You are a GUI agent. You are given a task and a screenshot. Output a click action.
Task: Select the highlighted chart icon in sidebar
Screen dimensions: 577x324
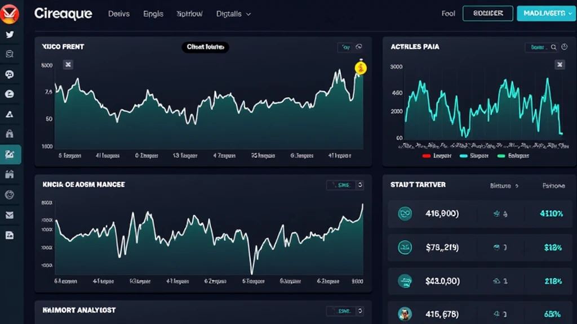click(x=10, y=154)
